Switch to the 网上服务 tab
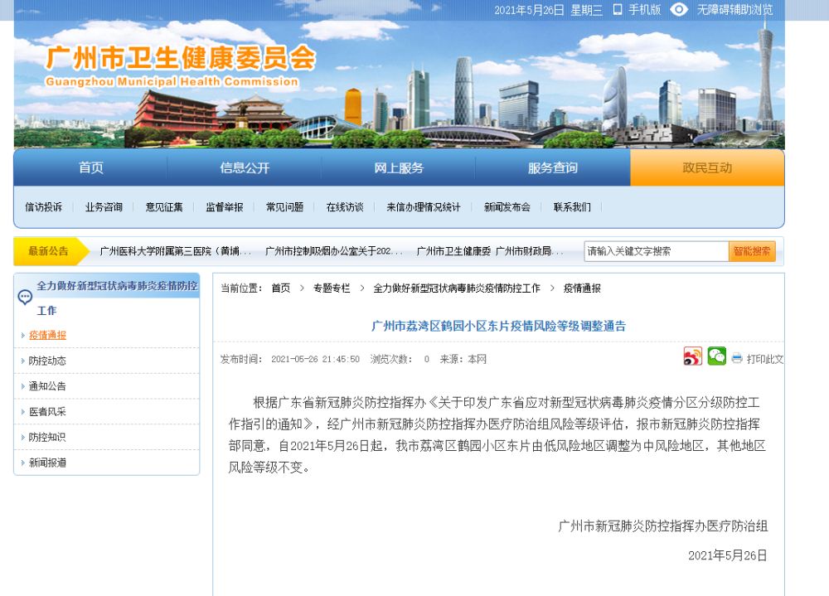Image resolution: width=829 pixels, height=596 pixels. 399,167
